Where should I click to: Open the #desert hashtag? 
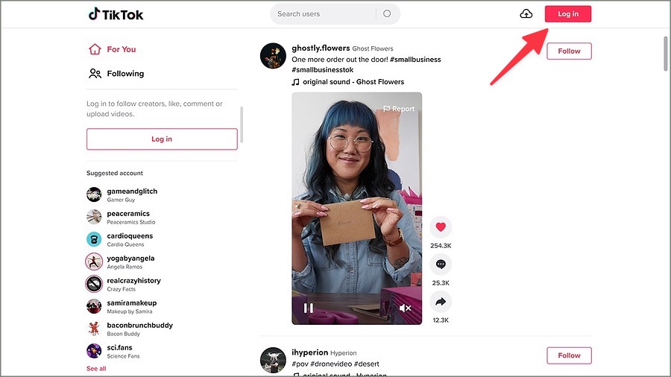click(x=367, y=364)
